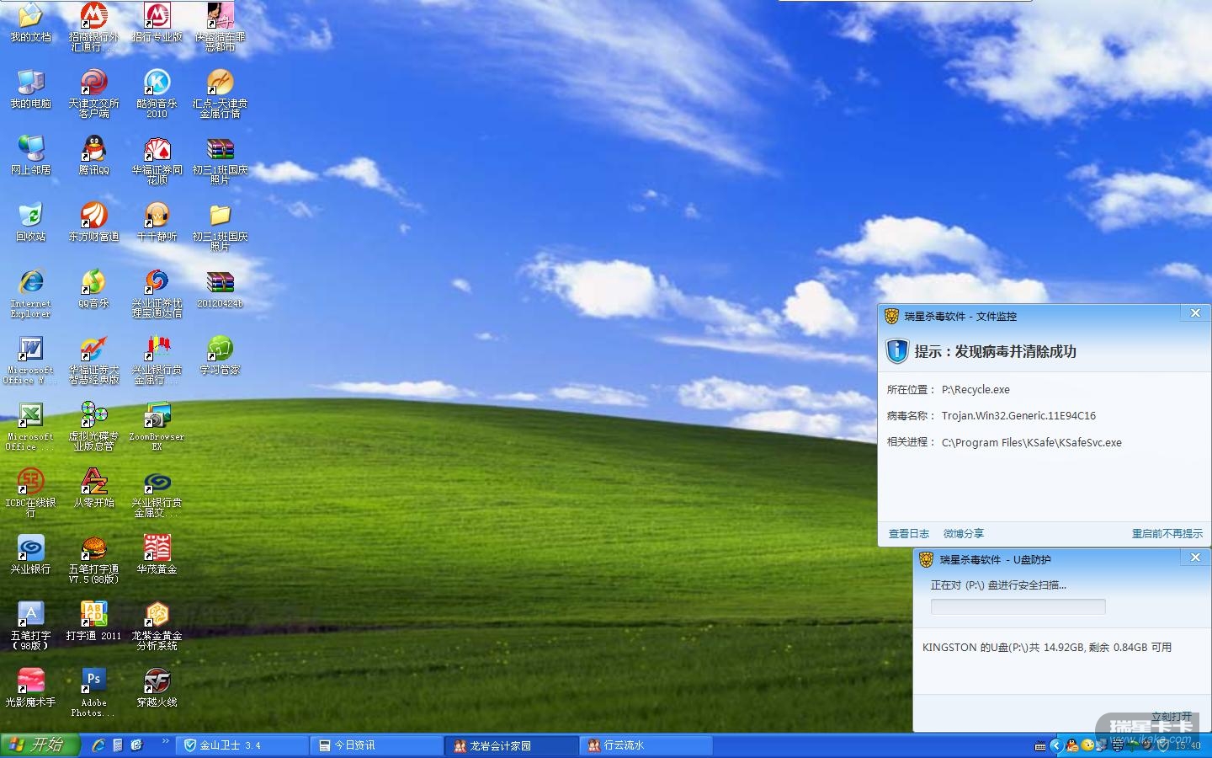The width and height of the screenshot is (1212, 758).
Task: Click the system clock showing 15:40
Action: 1188,745
